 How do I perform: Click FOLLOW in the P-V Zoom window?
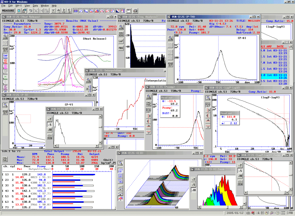tap(49, 137)
